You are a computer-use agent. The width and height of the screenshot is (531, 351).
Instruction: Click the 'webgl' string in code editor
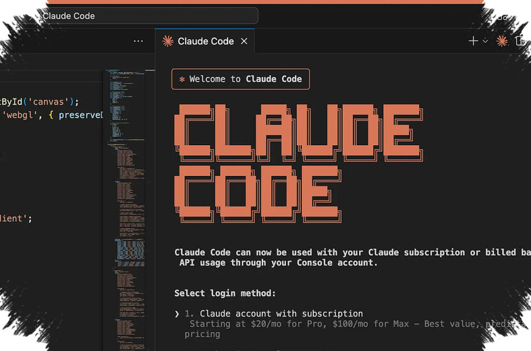pyautogui.click(x=20, y=115)
